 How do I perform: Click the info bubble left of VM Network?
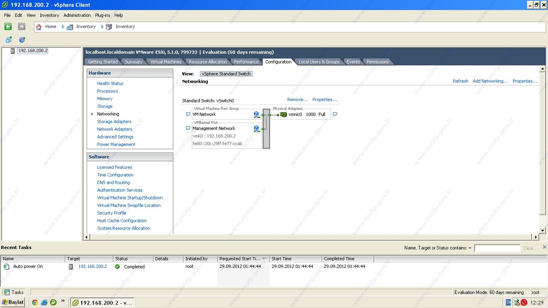188,114
